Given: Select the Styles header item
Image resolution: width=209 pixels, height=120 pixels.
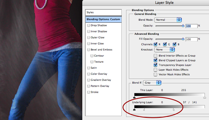Looking at the screenshot, I should point(104,12).
